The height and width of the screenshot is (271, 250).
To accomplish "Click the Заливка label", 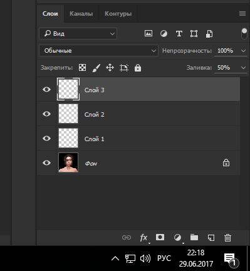I will point(199,68).
